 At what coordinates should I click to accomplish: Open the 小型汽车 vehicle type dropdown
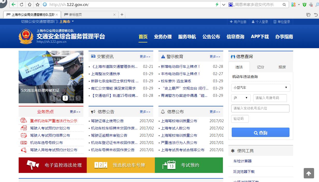click(260, 88)
